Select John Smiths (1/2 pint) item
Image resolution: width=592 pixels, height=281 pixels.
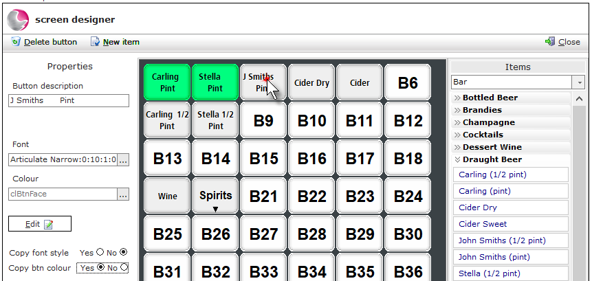coord(511,240)
